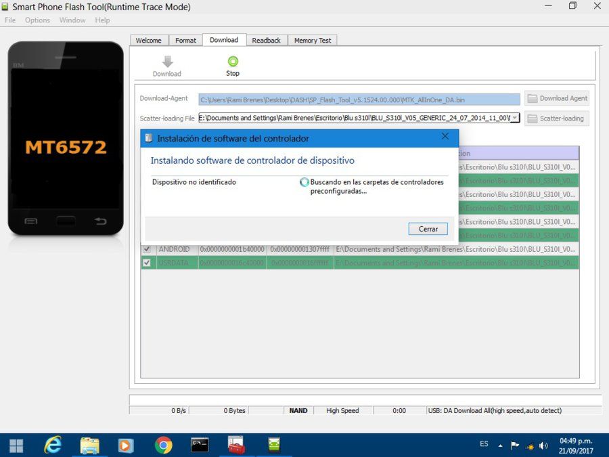This screenshot has height=457, width=609.
Task: Expand the Scatter-loading File dropdown
Action: click(515, 118)
